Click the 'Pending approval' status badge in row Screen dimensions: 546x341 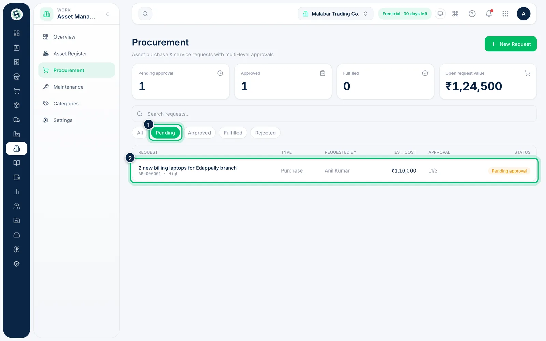click(x=509, y=171)
